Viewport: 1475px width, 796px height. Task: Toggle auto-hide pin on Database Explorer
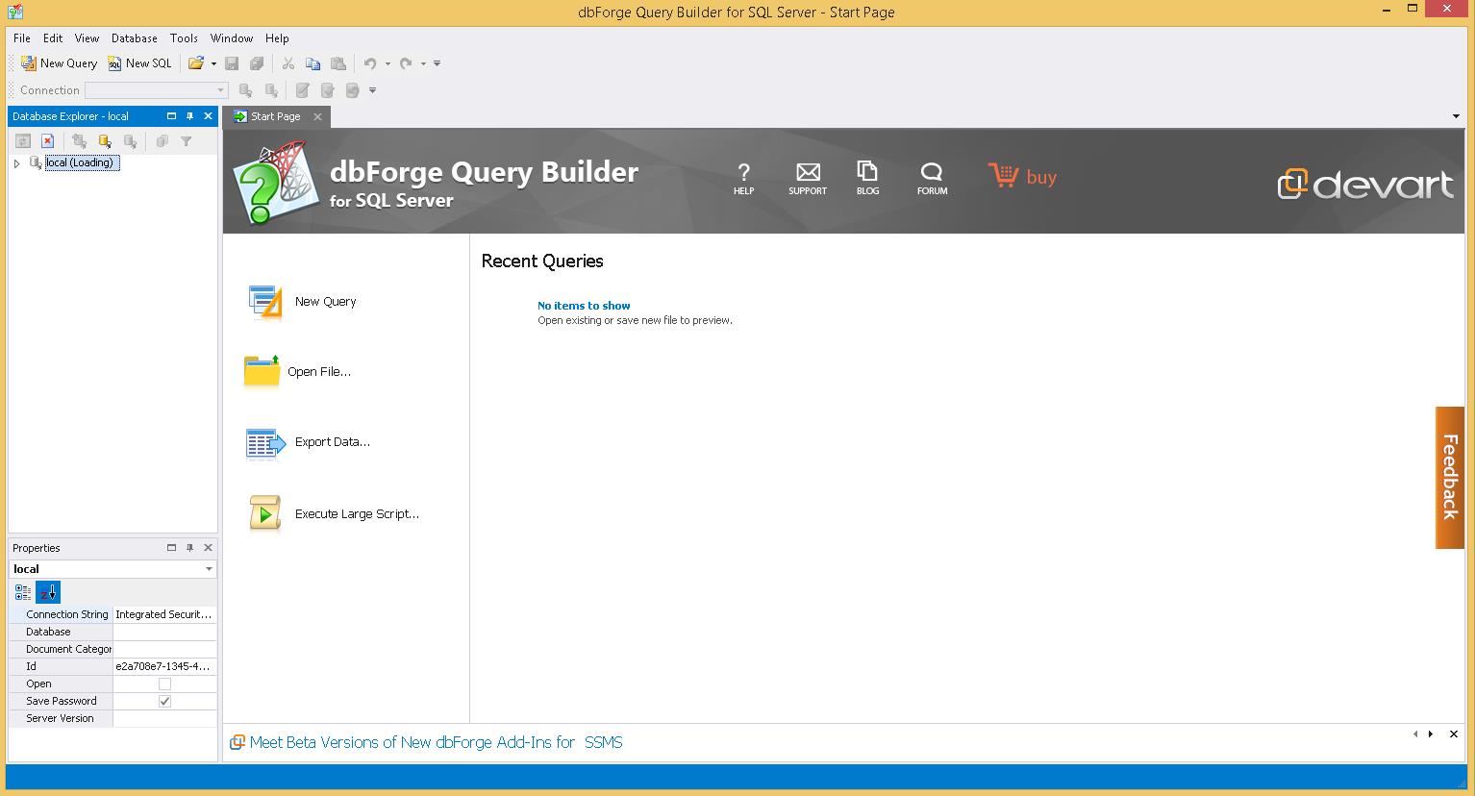pyautogui.click(x=190, y=115)
